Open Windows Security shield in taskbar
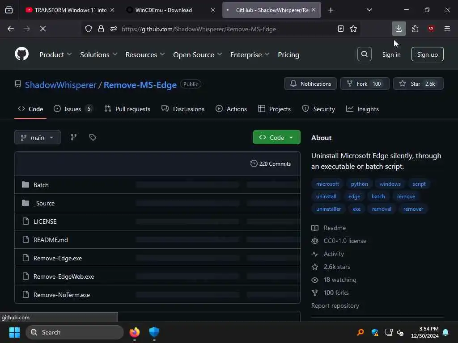The image size is (458, 343). [x=154, y=332]
